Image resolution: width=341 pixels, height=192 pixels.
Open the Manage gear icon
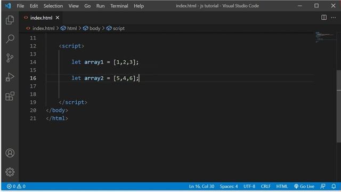pos(10,172)
